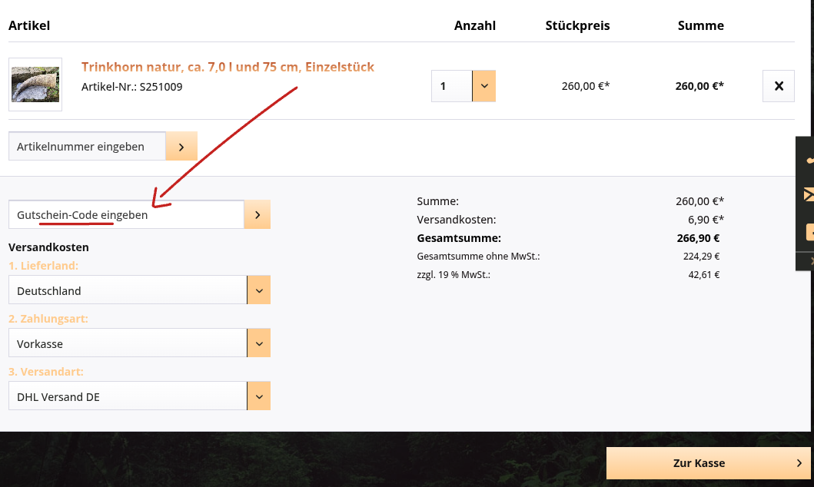Click the Stückpreis column header
The width and height of the screenshot is (814, 487).
click(577, 25)
